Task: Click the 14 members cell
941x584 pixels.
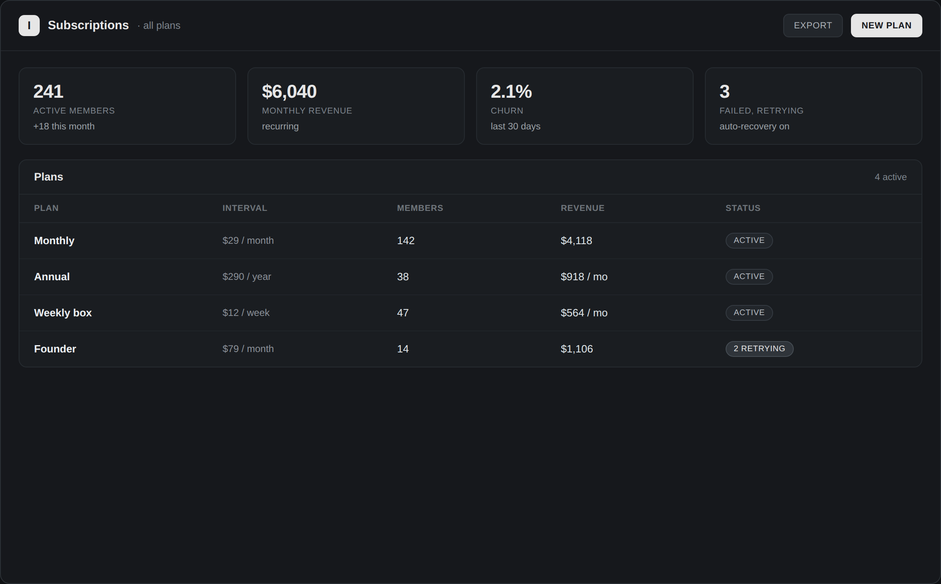Action: pos(403,349)
